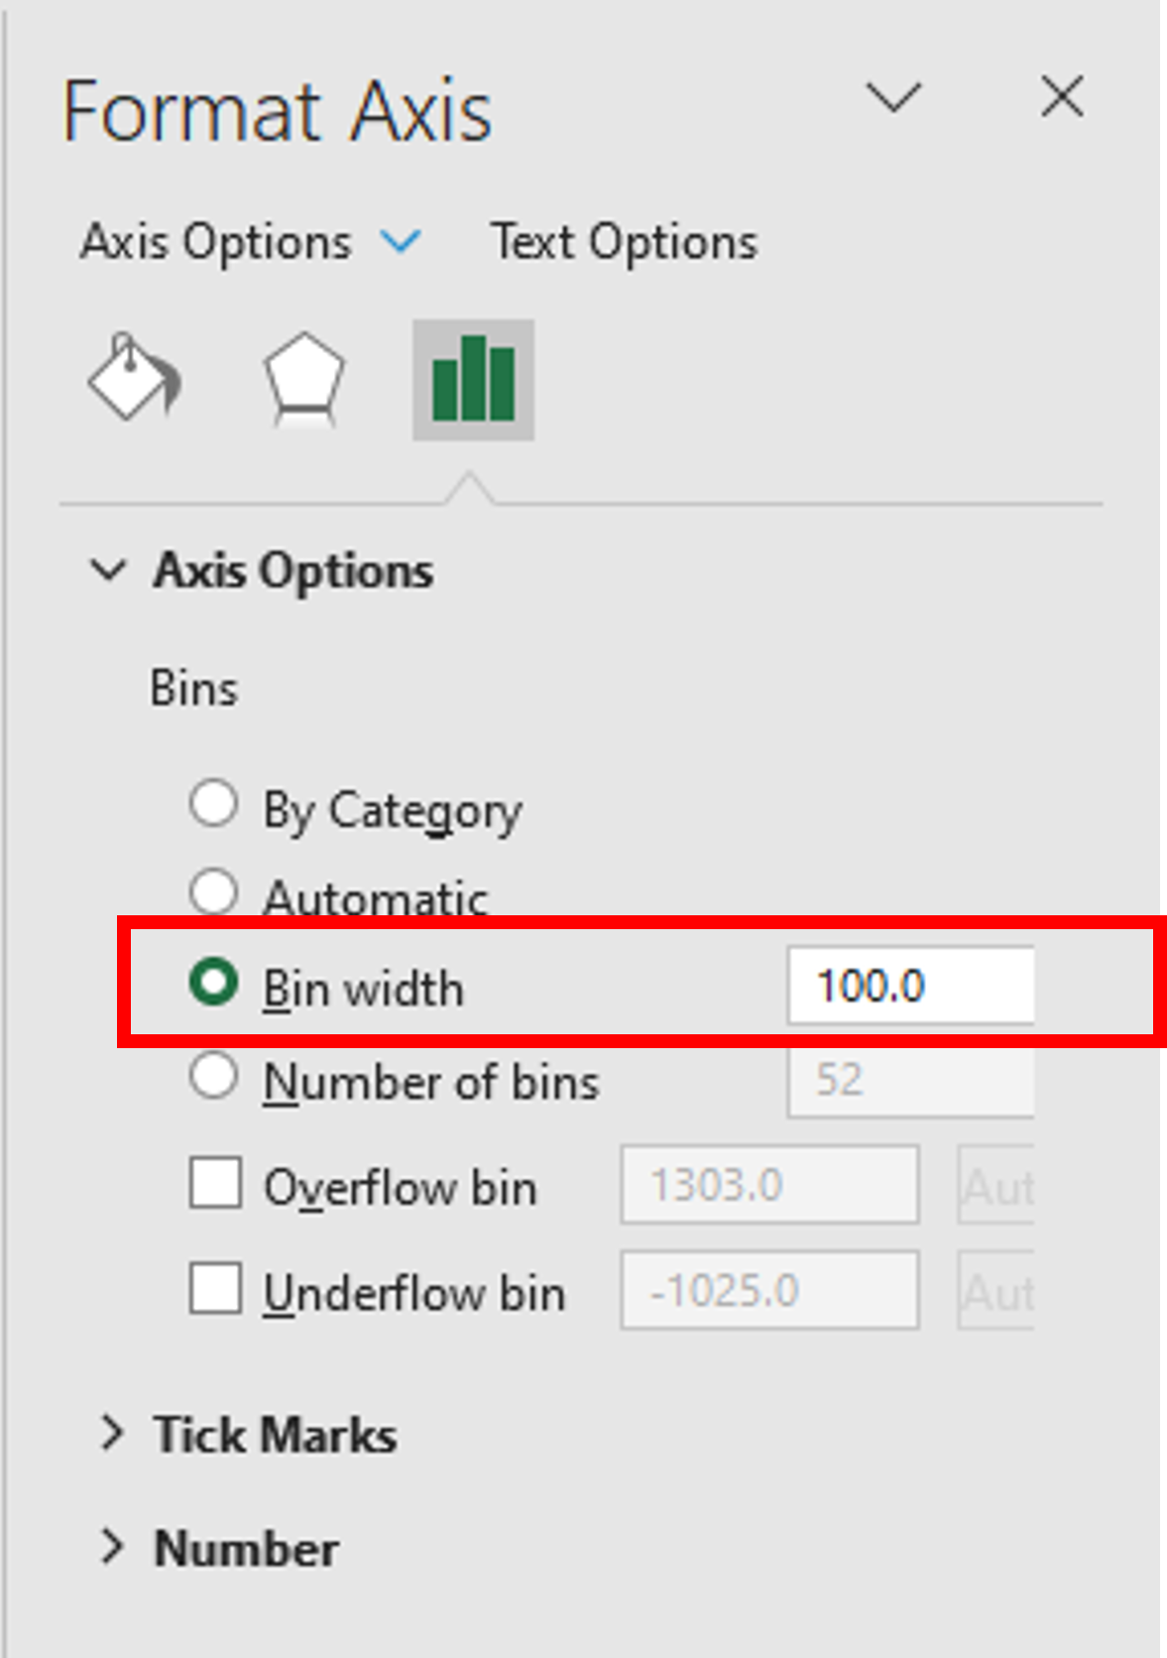This screenshot has width=1167, height=1658.
Task: Select the Axis Options bar chart icon
Action: click(473, 379)
